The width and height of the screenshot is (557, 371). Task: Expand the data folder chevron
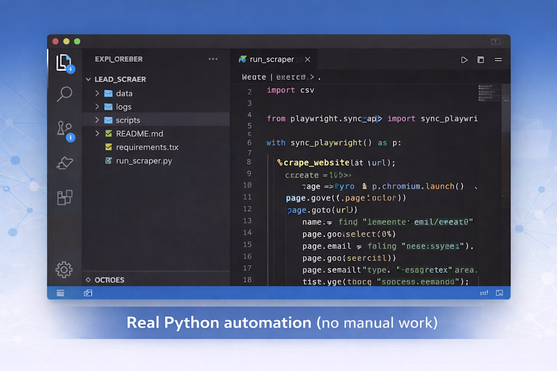point(97,93)
